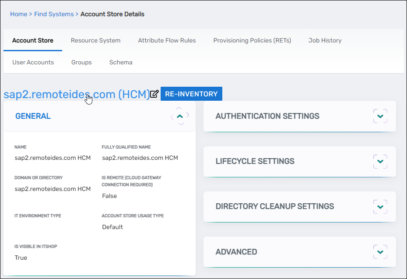
Task: Click the GENERAL panel heading
Action: point(33,116)
